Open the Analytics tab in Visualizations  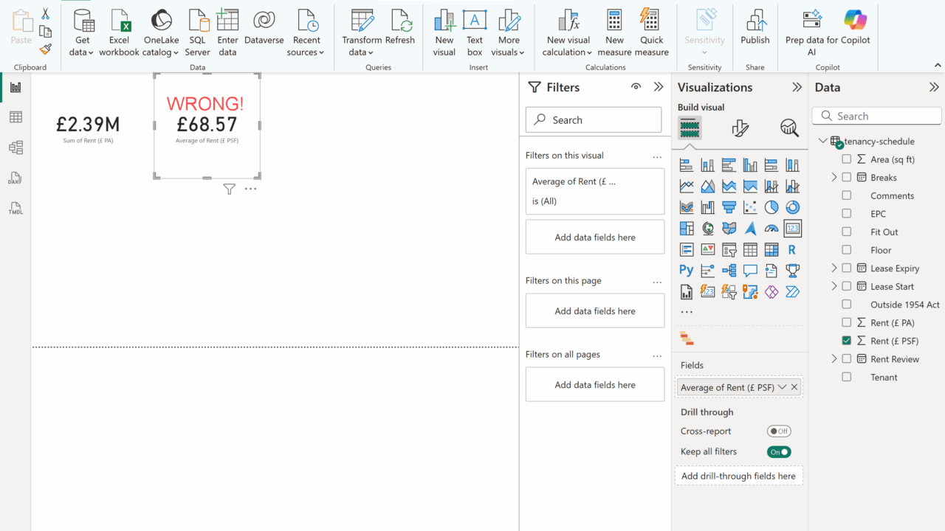[789, 128]
